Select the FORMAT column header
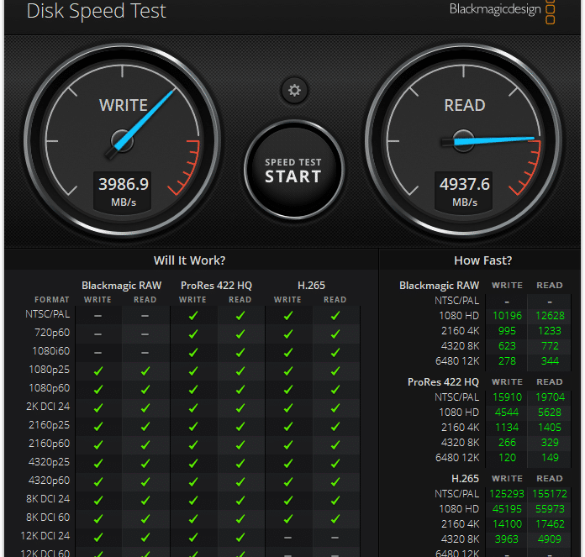Image resolution: width=585 pixels, height=557 pixels. (52, 300)
